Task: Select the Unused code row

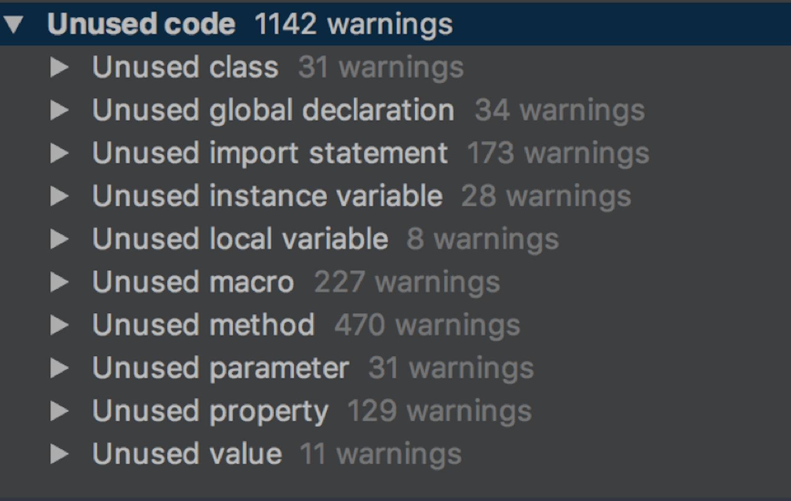Action: click(x=142, y=24)
